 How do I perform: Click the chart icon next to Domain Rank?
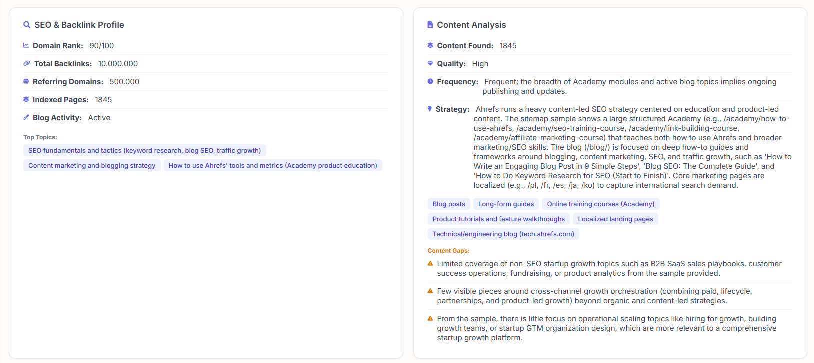coord(26,45)
